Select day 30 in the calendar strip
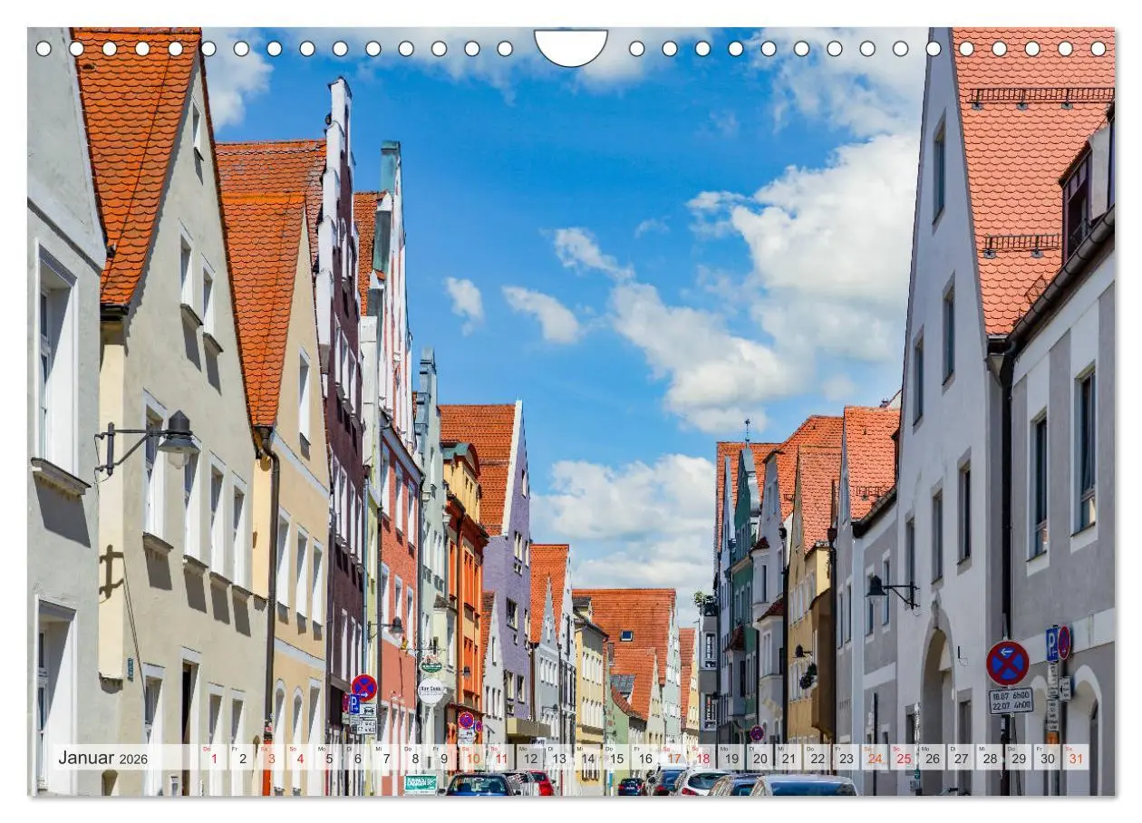 point(1048,758)
